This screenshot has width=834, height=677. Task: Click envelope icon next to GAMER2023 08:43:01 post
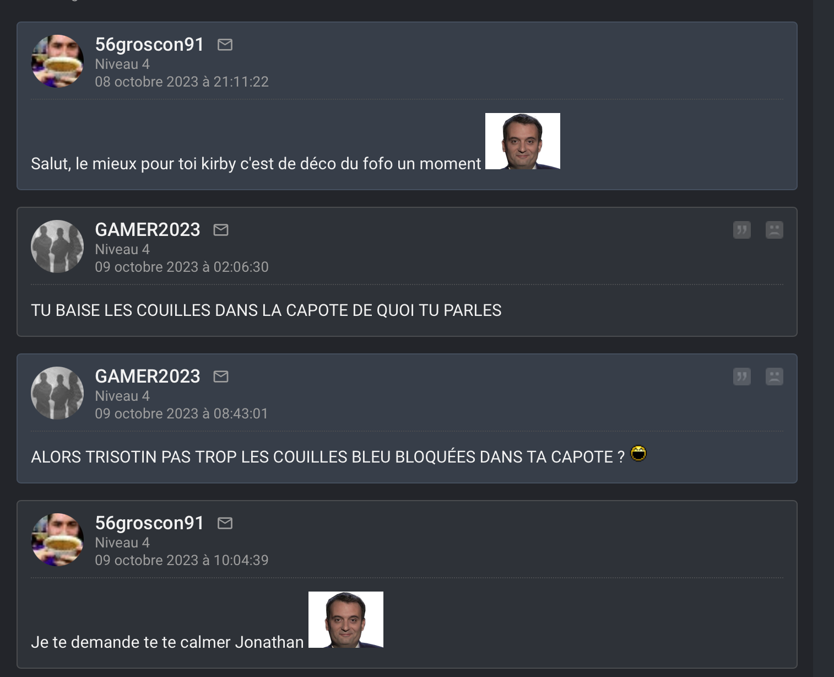tap(221, 377)
